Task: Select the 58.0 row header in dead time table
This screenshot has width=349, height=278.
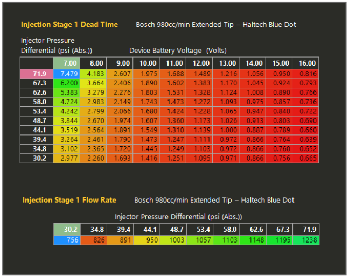Action: pyautogui.click(x=37, y=102)
